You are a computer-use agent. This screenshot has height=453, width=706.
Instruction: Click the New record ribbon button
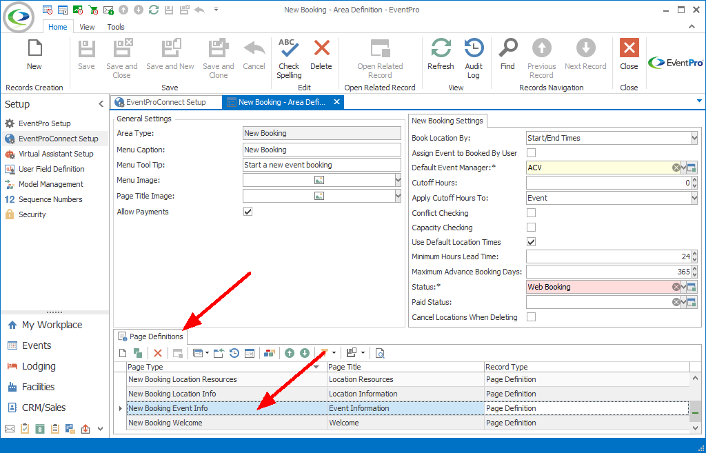click(34, 54)
